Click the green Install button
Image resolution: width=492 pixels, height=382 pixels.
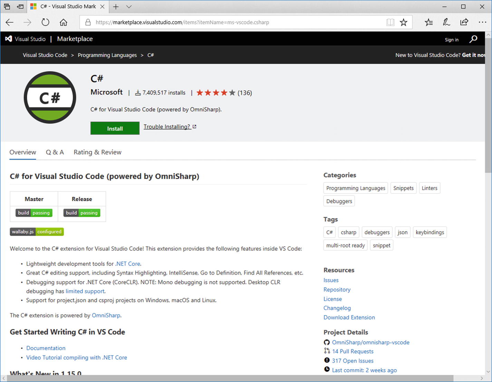[115, 128]
